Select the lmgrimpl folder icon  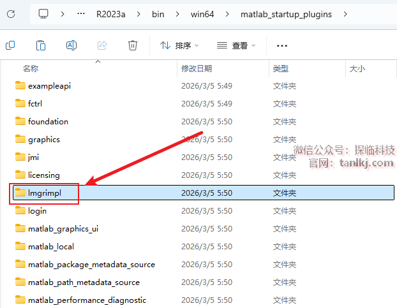20,193
